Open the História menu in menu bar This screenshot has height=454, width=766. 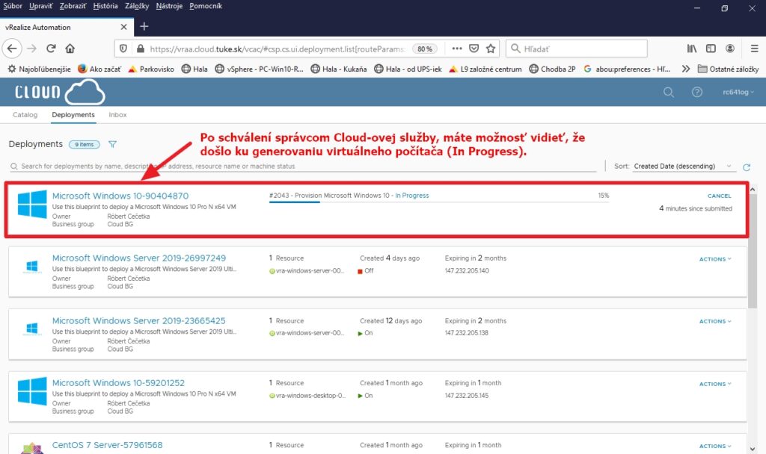(105, 6)
